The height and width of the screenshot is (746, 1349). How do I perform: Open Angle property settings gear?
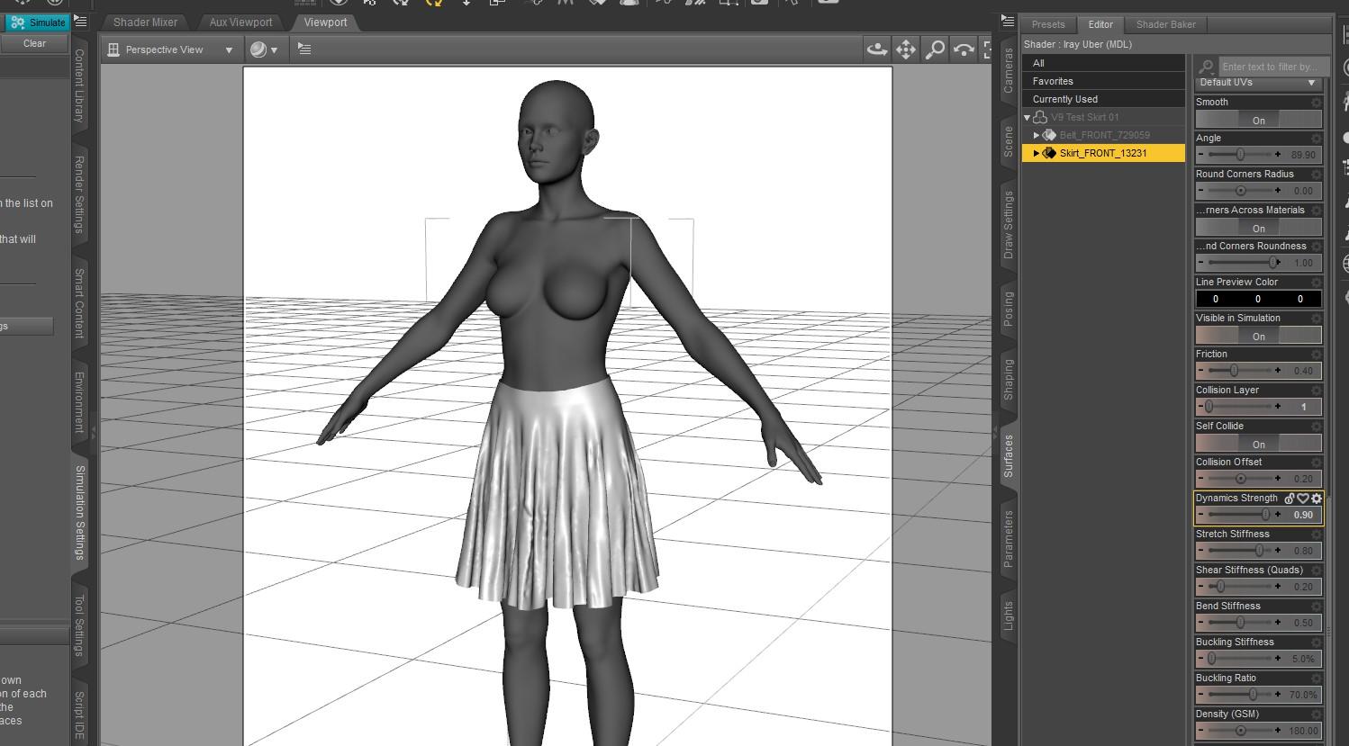click(1317, 139)
